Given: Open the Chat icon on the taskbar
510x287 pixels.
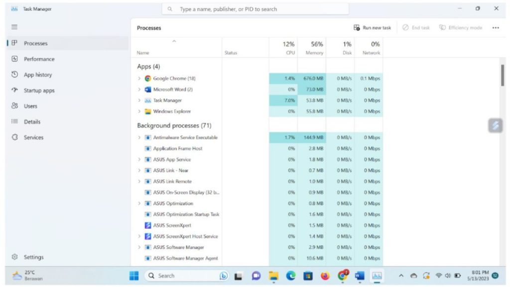Looking at the screenshot, I should (x=256, y=276).
